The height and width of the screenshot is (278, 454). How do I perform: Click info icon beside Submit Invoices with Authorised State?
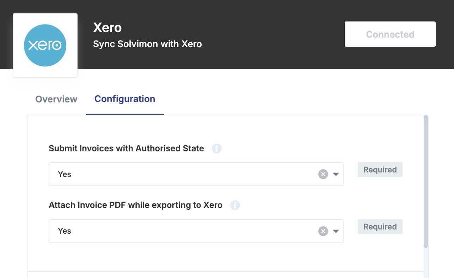[217, 149]
